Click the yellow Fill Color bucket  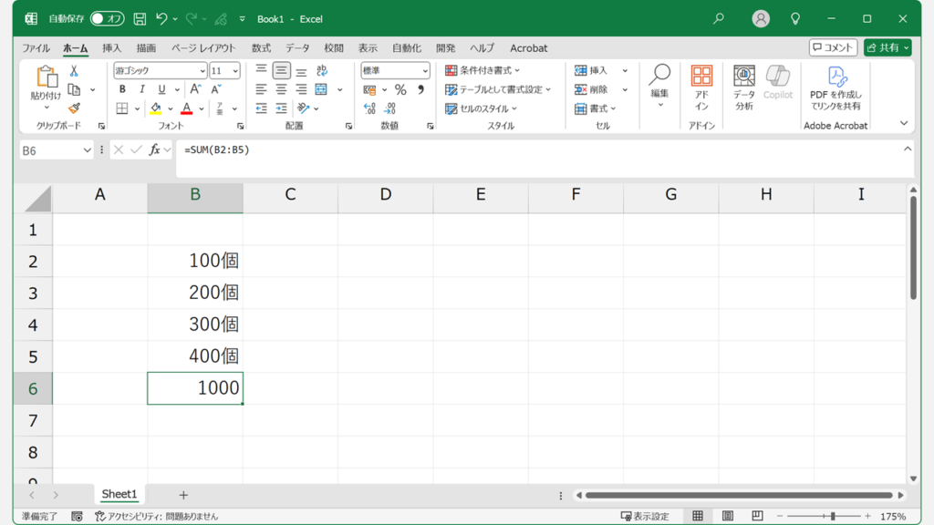155,108
